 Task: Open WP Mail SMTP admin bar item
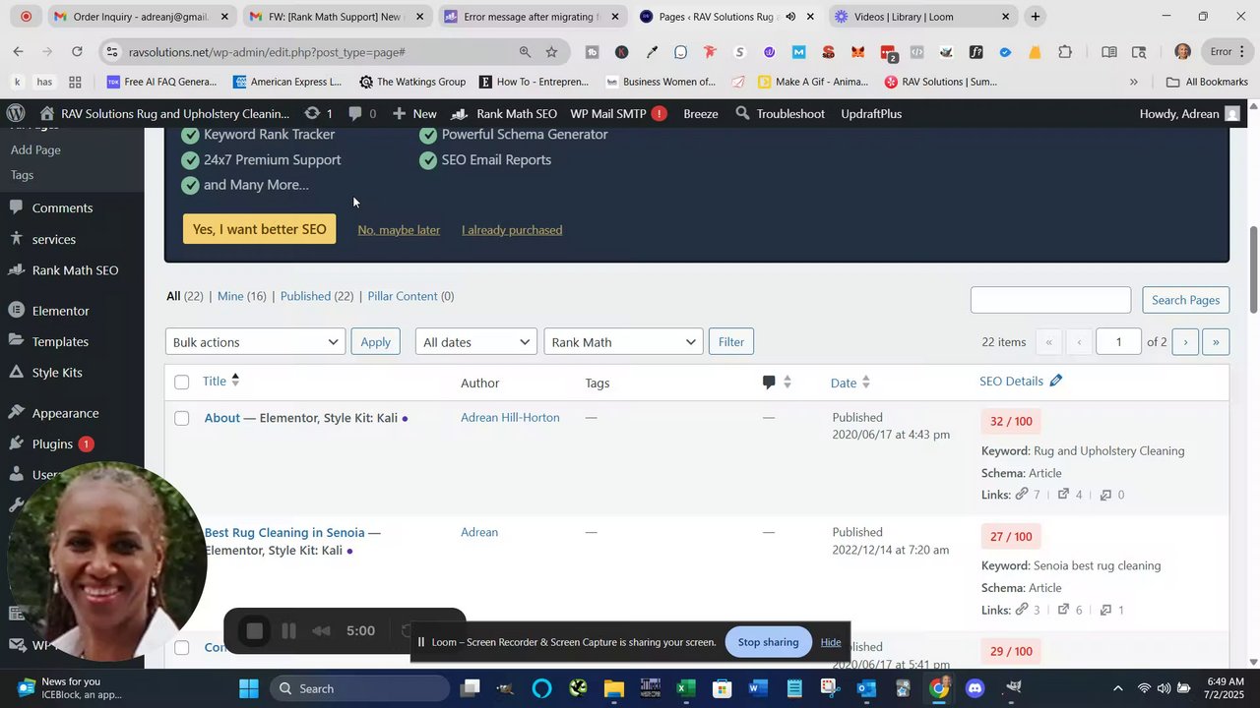click(x=618, y=113)
